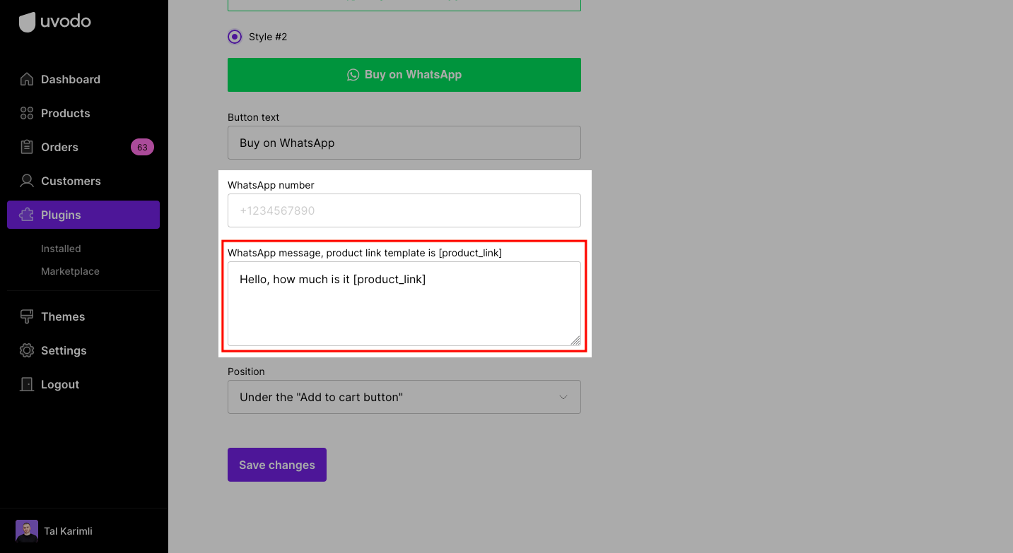The width and height of the screenshot is (1013, 553).
Task: Select the Style #2 radio button
Action: [x=235, y=37]
